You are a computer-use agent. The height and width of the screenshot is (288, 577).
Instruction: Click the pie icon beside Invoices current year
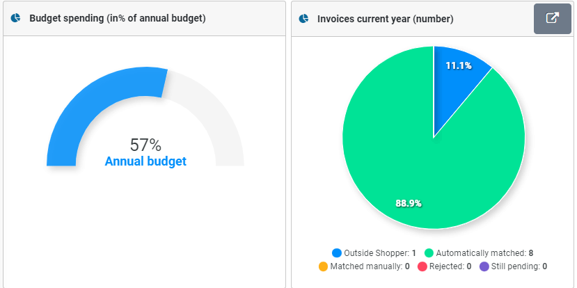[x=304, y=18]
